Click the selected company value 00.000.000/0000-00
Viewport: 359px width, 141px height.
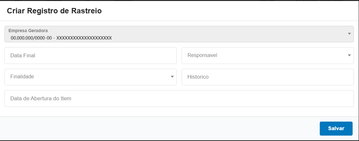click(61, 38)
